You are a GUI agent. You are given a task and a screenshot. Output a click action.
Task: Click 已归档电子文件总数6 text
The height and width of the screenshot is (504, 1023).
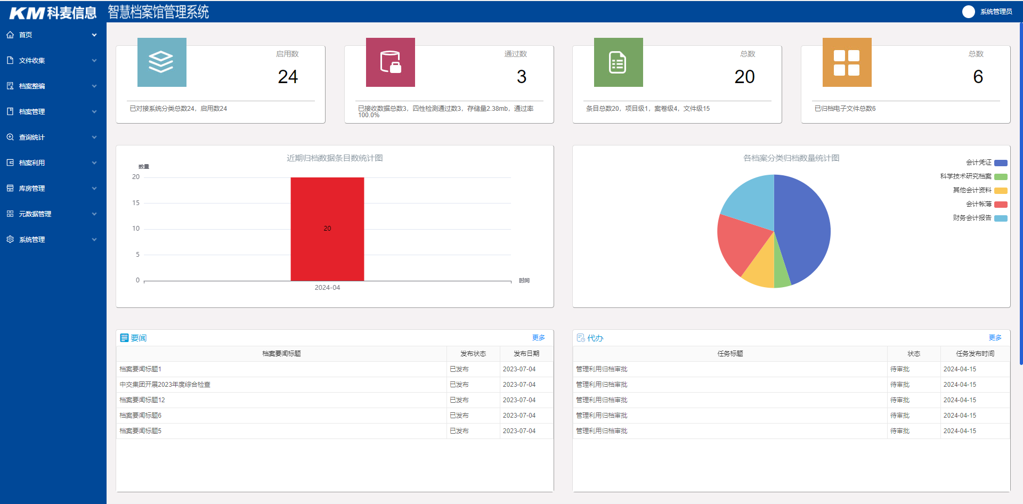(845, 109)
